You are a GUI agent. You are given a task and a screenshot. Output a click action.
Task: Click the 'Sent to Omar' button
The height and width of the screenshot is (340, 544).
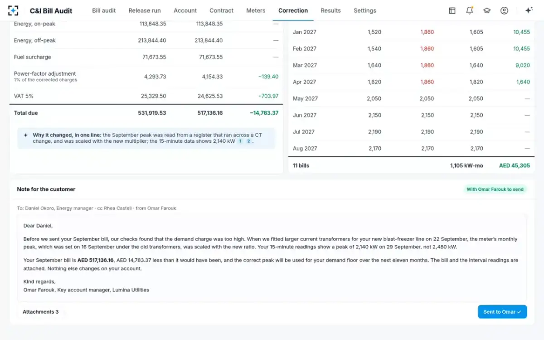tap(502, 312)
